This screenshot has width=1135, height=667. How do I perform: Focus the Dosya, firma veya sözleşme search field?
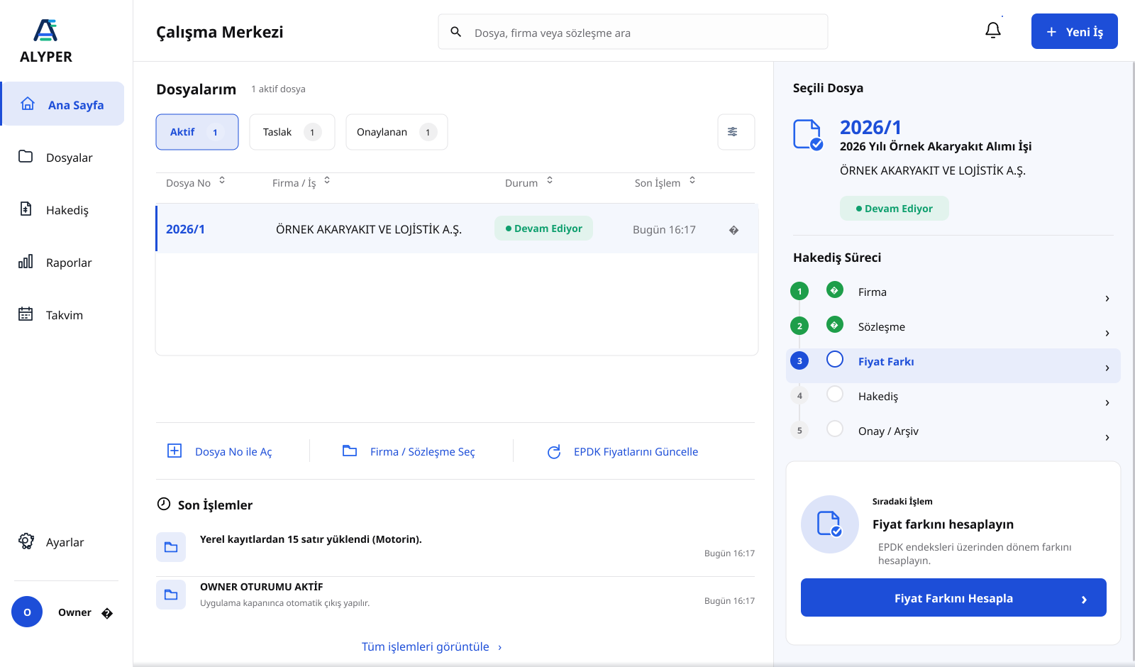pos(633,32)
